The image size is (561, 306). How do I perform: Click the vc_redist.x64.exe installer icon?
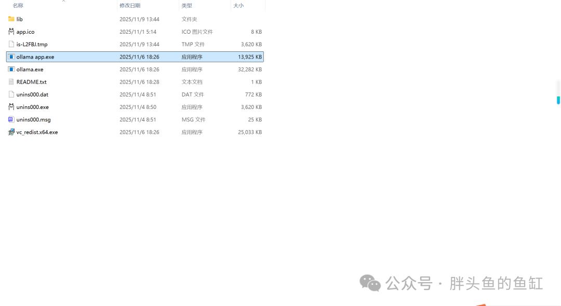11,132
